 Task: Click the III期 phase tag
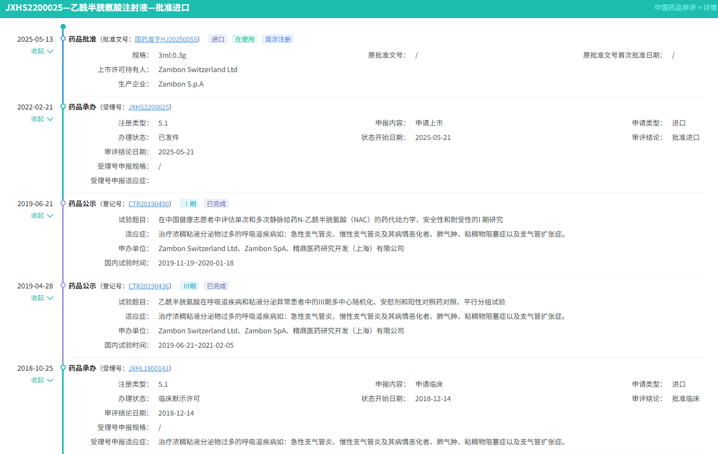[x=189, y=286]
